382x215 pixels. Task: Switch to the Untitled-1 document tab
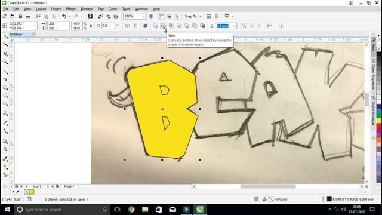click(17, 35)
